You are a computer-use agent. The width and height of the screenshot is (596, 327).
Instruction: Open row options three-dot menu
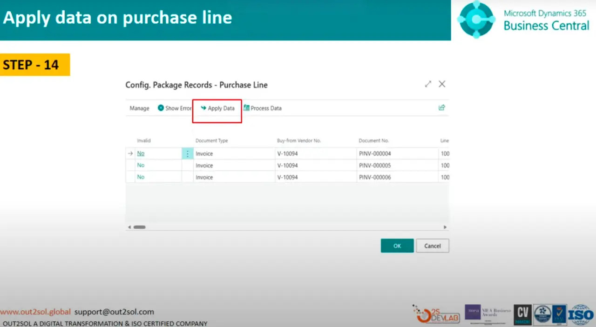coord(188,153)
